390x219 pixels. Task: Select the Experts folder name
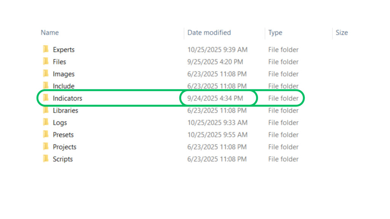point(64,50)
